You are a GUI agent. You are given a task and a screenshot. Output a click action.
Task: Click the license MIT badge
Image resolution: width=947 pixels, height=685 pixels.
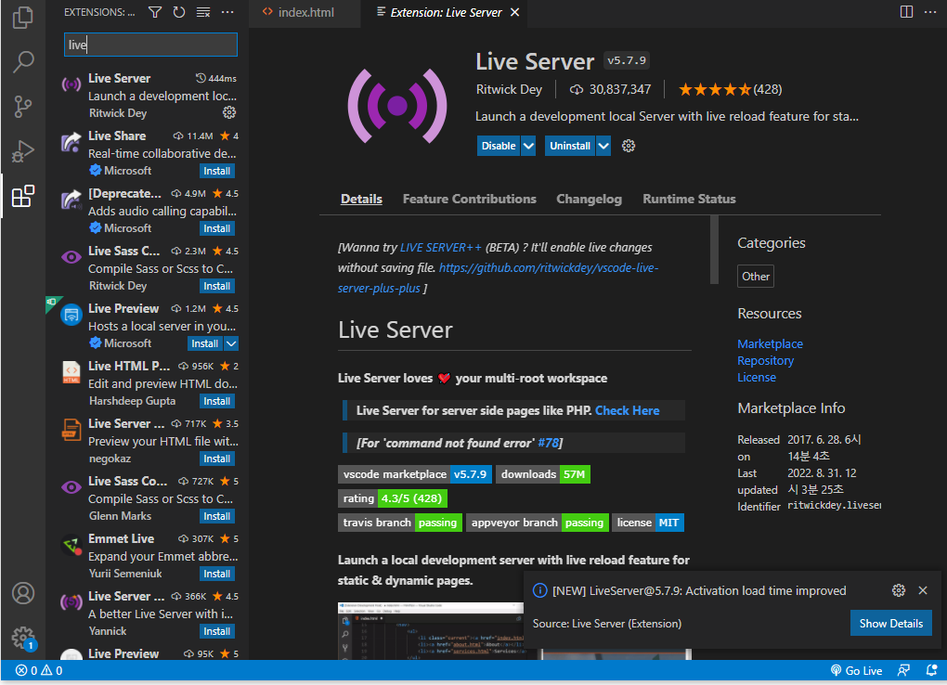[x=648, y=523]
